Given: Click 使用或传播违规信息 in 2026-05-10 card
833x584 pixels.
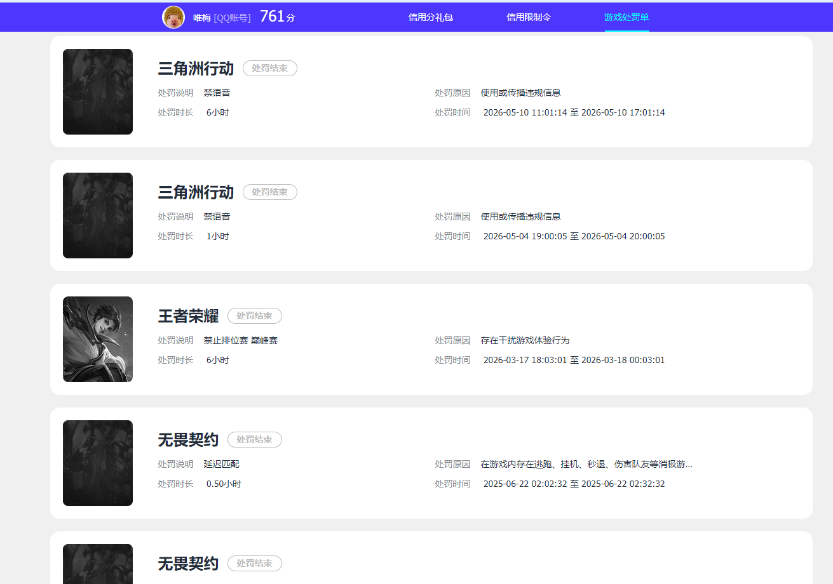Looking at the screenshot, I should click(x=520, y=93).
